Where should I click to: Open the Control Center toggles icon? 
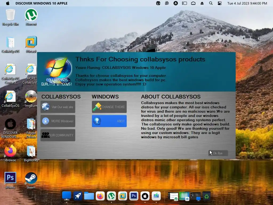coord(220,3)
